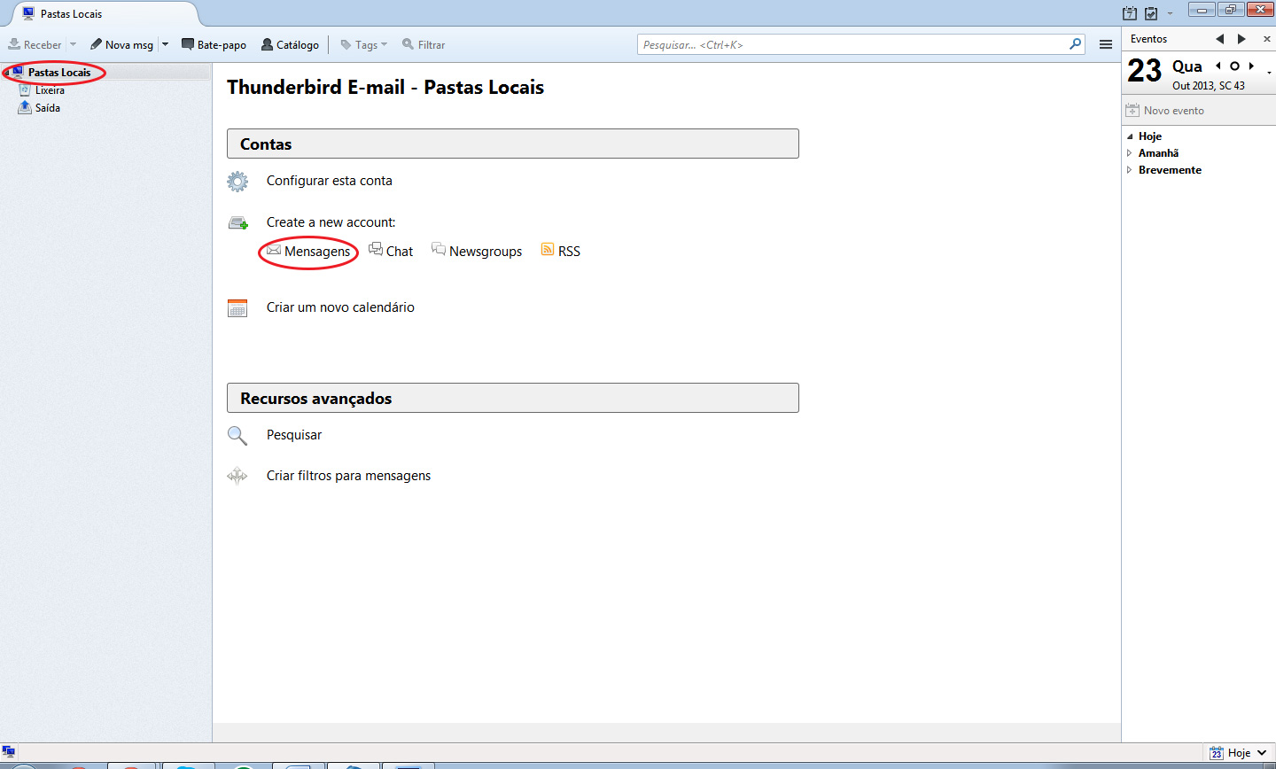This screenshot has width=1276, height=769.
Task: Open the Nova msg dropdown arrow
Action: coord(165,44)
